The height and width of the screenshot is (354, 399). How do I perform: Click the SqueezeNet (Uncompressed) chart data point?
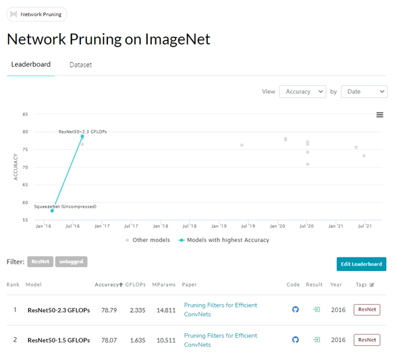click(52, 210)
